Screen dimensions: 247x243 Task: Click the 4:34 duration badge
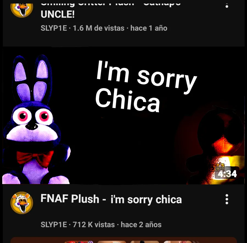[227, 174]
